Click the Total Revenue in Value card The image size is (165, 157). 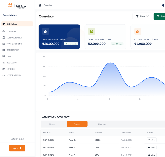click(x=59, y=37)
